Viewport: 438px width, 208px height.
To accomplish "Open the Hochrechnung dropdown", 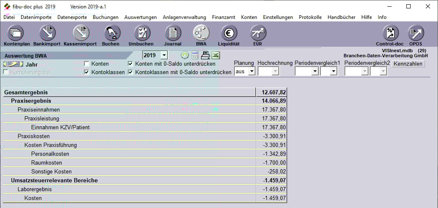I will (x=275, y=72).
